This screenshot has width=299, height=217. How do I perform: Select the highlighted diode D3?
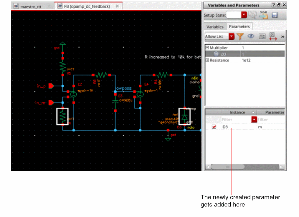[184, 116]
